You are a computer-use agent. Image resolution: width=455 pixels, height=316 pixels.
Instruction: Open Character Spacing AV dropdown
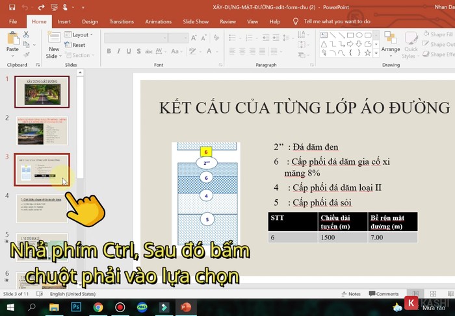[x=160, y=51]
